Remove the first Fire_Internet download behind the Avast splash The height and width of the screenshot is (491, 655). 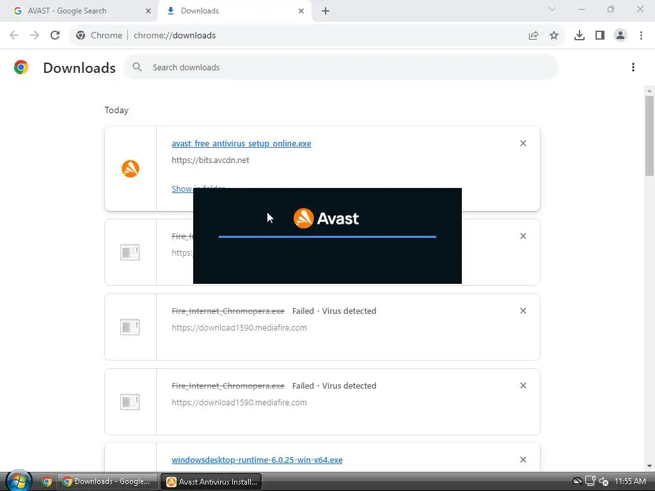[523, 236]
